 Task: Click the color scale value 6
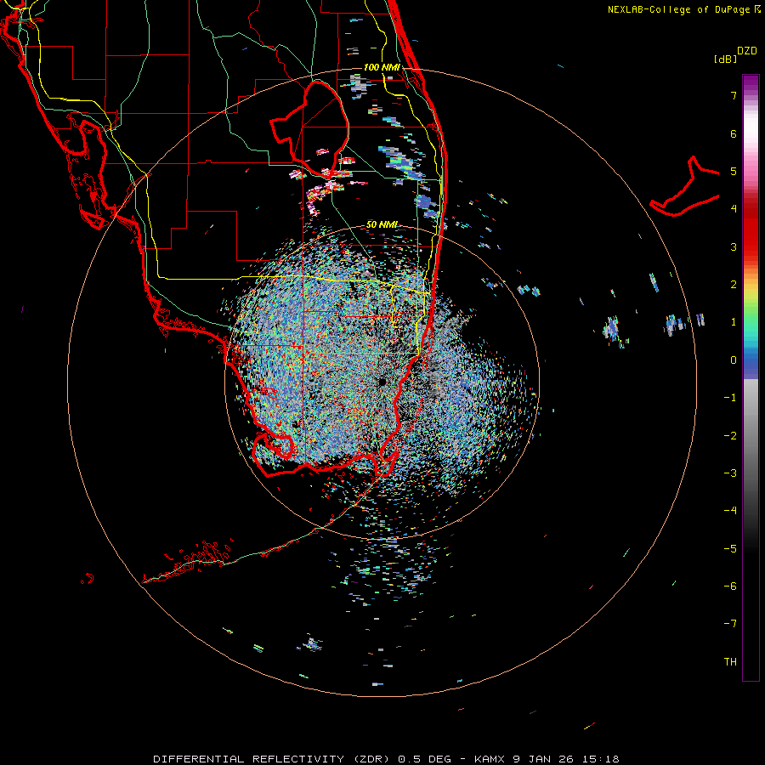[x=734, y=133]
